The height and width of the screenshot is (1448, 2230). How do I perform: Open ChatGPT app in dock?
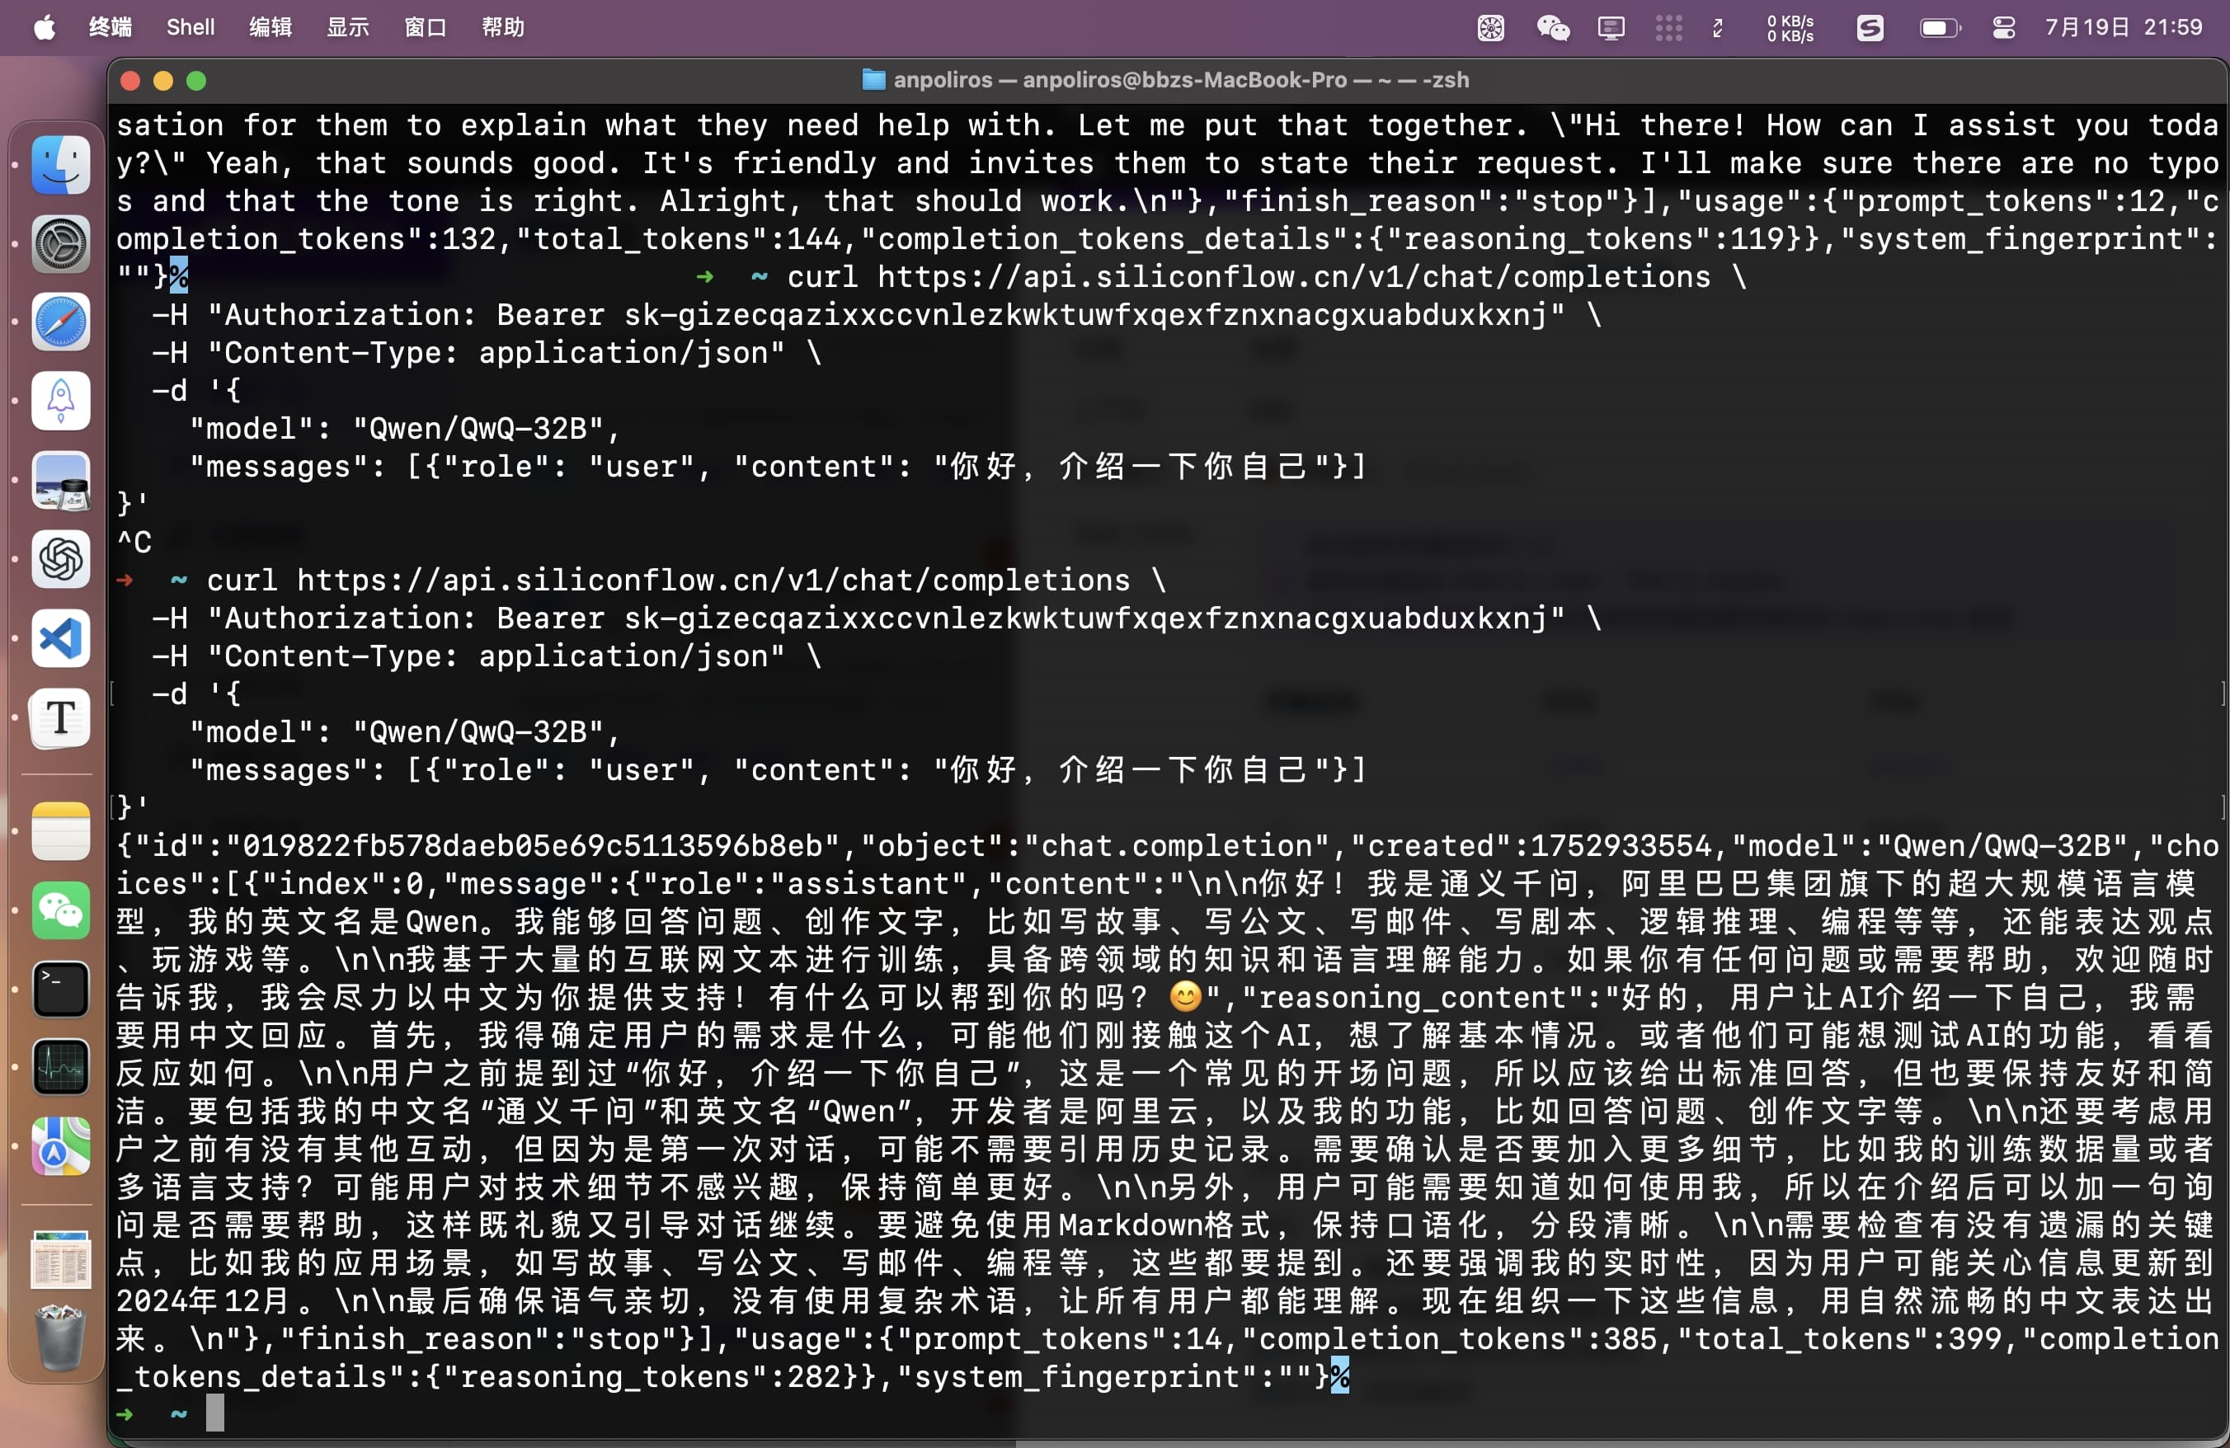point(61,560)
